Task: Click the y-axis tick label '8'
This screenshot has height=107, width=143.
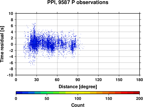Action: click(x=12, y=20)
